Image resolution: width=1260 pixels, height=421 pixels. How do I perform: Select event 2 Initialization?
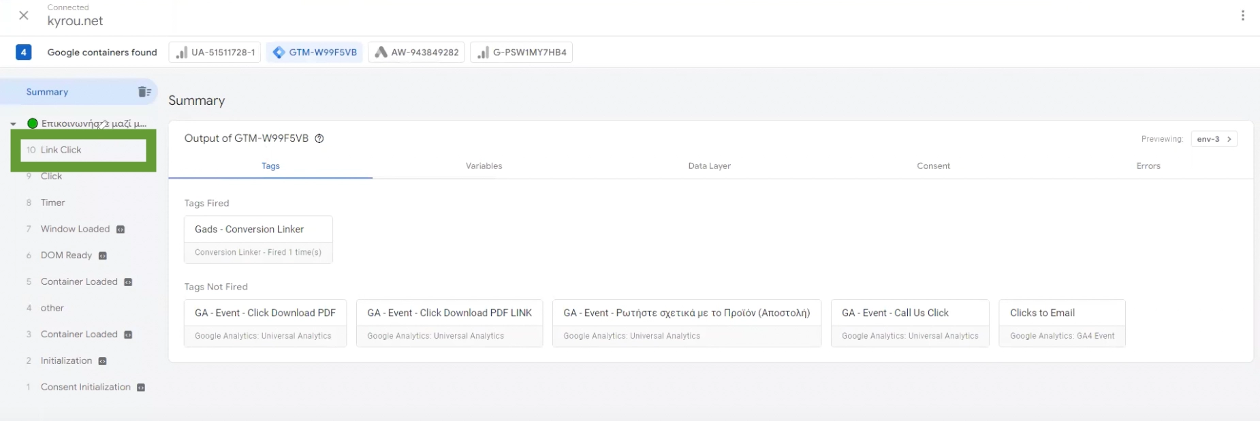(x=66, y=360)
